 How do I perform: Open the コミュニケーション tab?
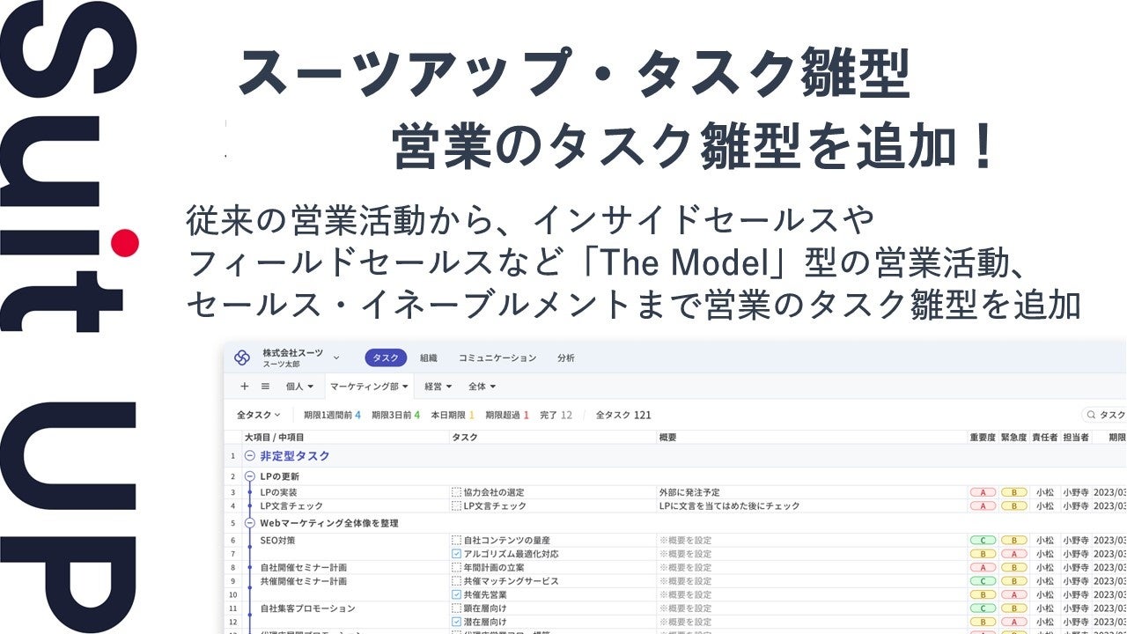click(x=497, y=358)
